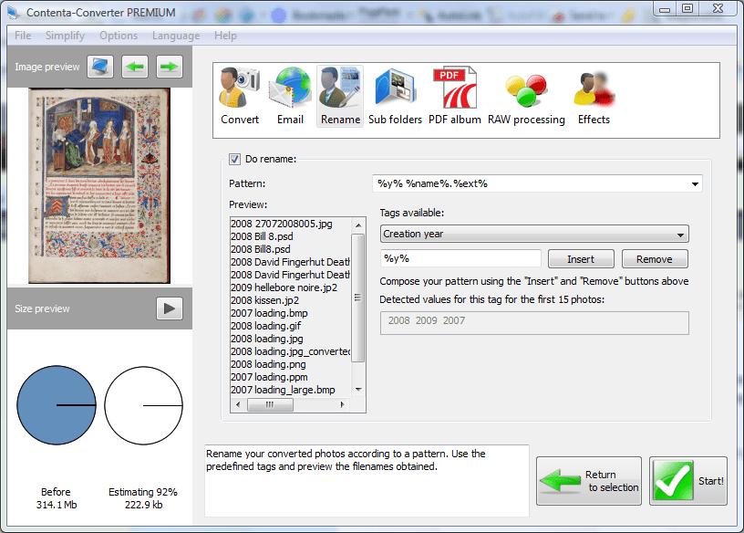The image size is (744, 533).
Task: Open the Help menu
Action: (x=225, y=36)
